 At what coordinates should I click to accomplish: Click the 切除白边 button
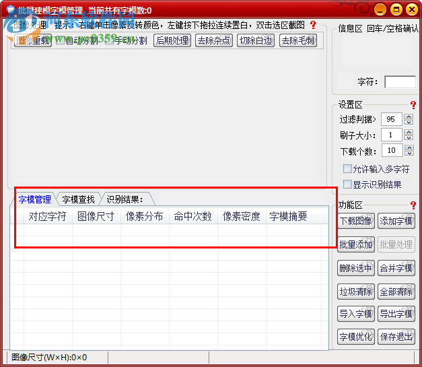point(256,40)
